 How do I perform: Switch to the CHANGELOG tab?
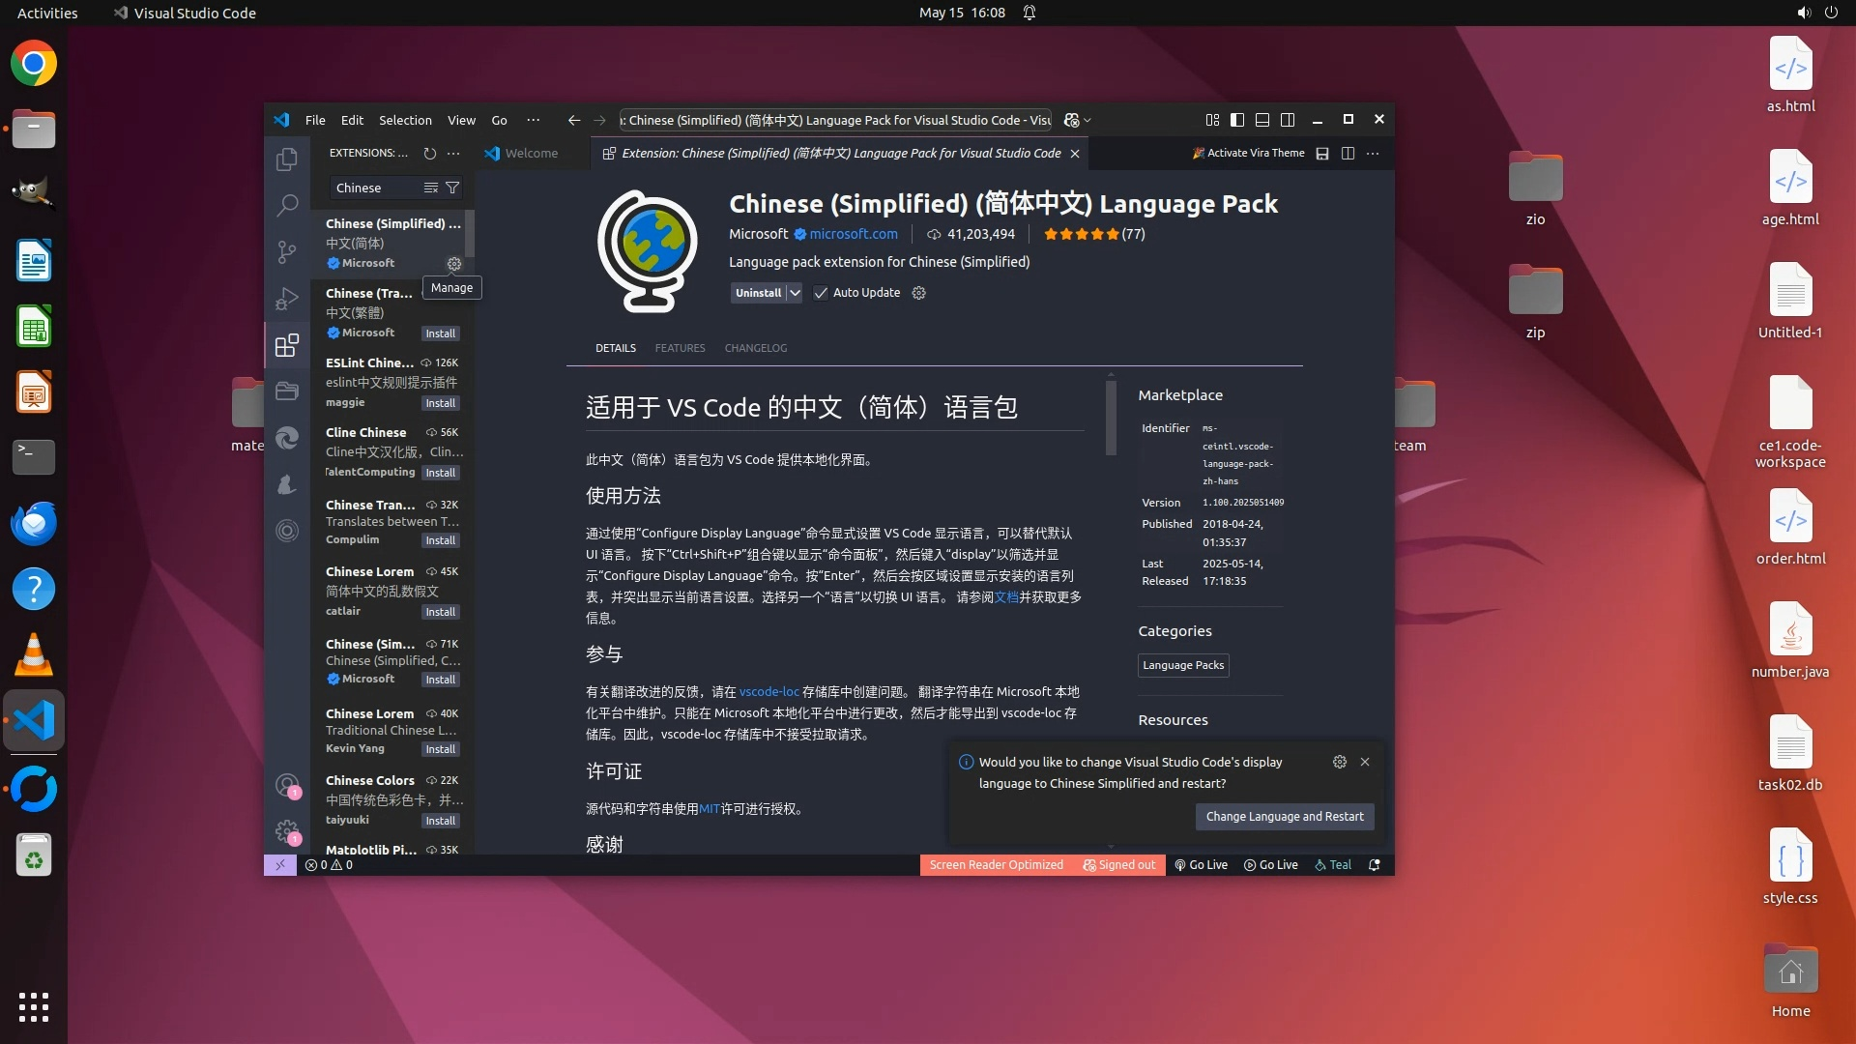[755, 348]
